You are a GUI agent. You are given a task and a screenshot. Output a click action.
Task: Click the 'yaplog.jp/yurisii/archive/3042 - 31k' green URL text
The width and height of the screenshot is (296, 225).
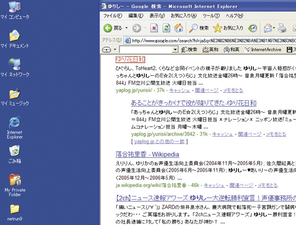pyautogui.click(x=169, y=134)
